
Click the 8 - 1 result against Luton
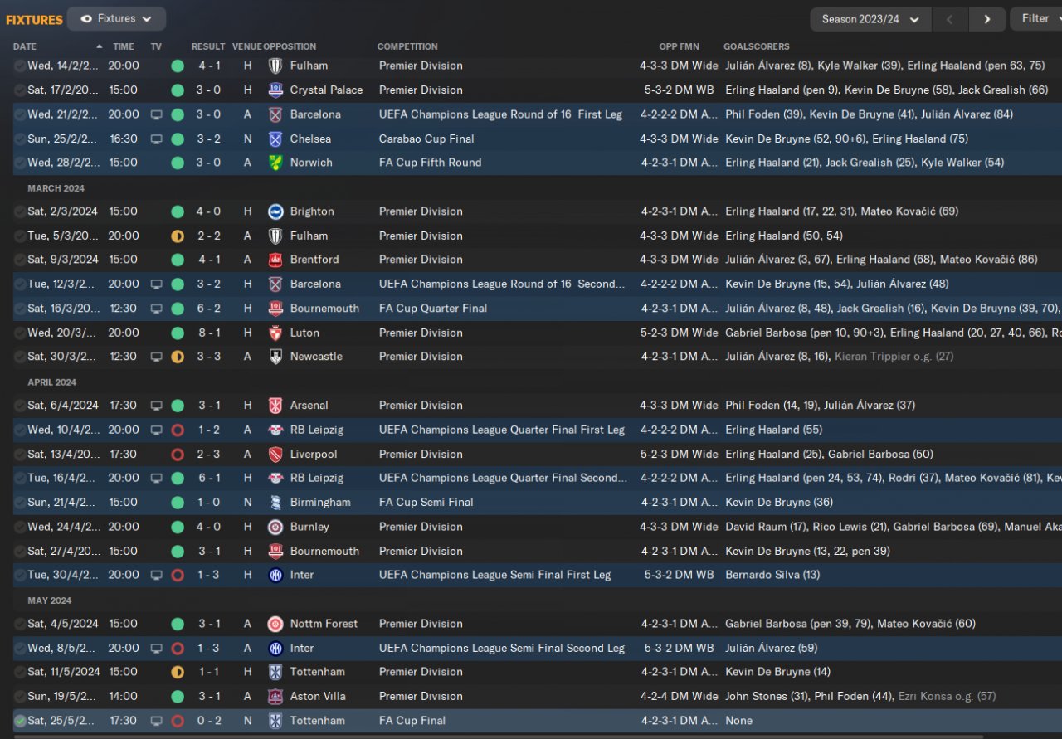[209, 333]
